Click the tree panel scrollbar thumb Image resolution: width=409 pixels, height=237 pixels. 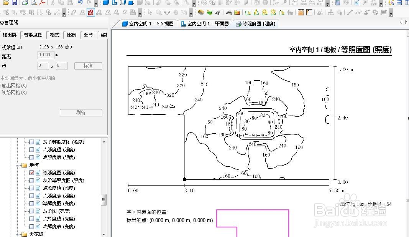click(x=104, y=200)
